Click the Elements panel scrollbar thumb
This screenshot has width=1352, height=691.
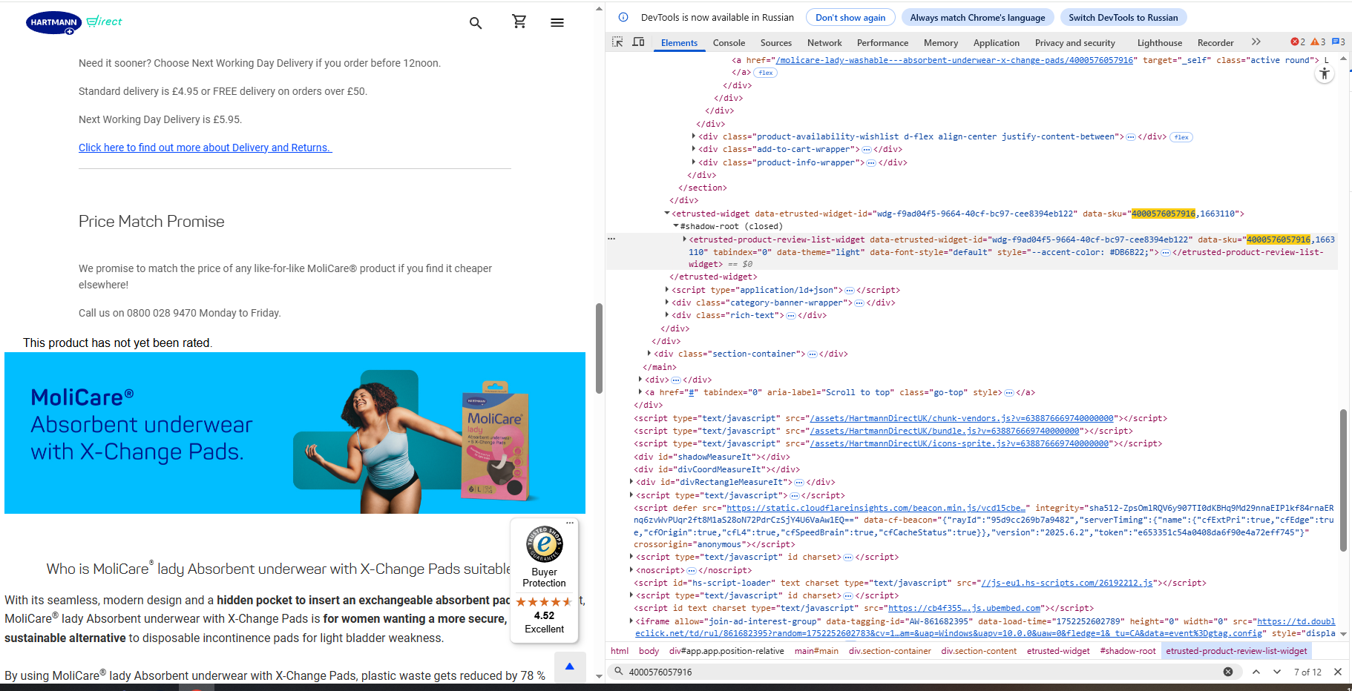tap(1343, 480)
